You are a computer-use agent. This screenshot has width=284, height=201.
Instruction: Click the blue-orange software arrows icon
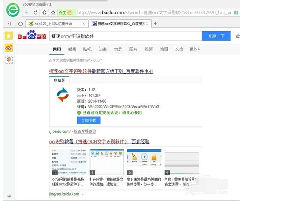63,95
